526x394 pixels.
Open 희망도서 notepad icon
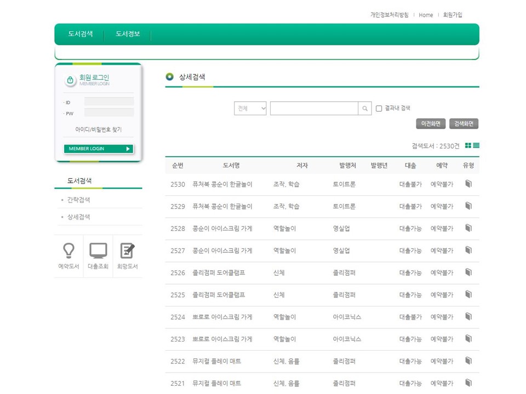pyautogui.click(x=127, y=251)
